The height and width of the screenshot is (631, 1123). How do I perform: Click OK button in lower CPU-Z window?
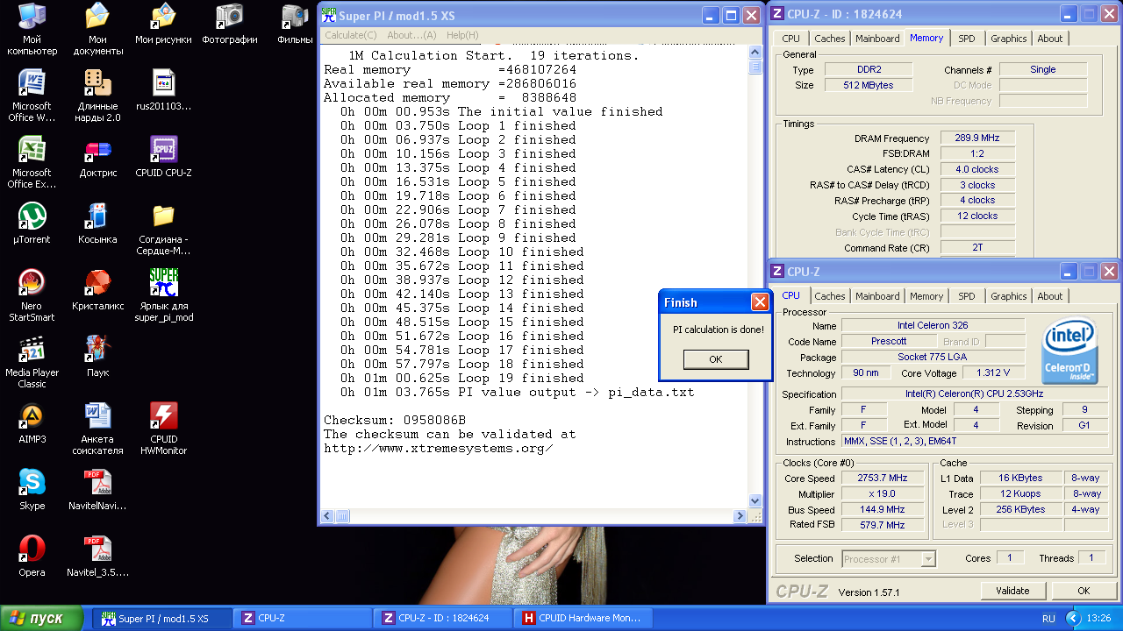click(1084, 591)
